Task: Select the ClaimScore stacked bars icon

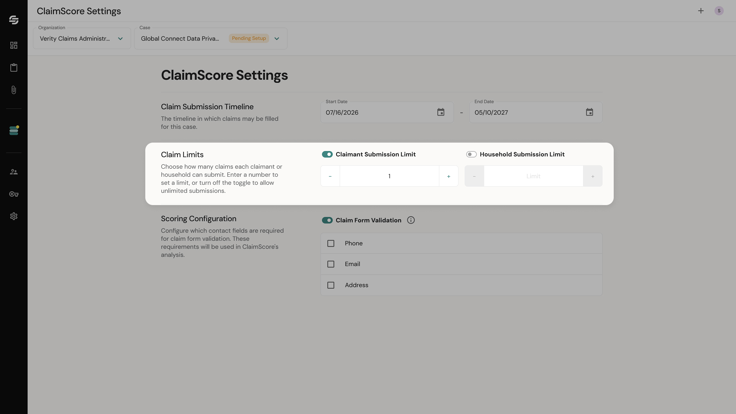Action: pos(14,130)
